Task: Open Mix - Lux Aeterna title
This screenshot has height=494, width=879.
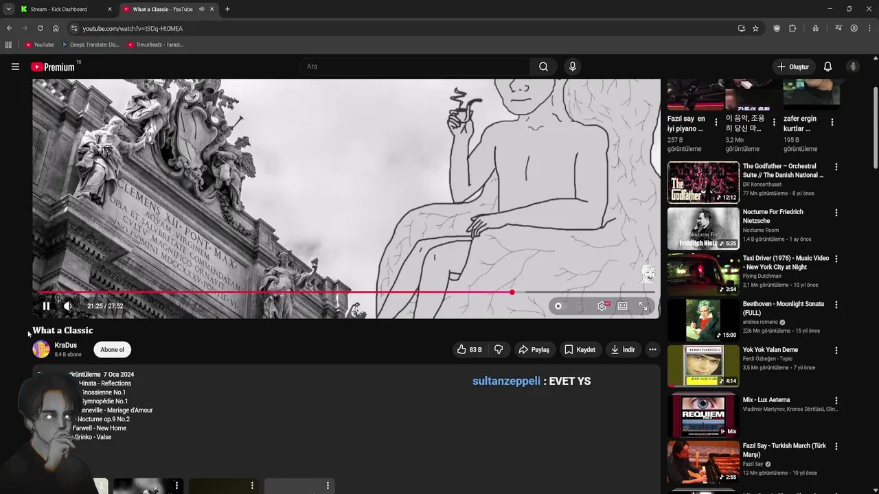Action: click(766, 400)
